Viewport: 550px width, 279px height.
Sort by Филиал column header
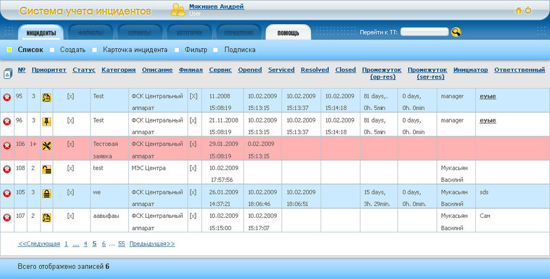coord(191,69)
